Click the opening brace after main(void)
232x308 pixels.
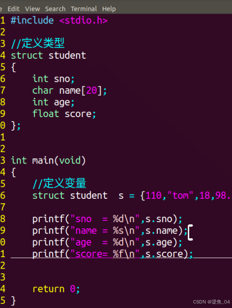13,172
